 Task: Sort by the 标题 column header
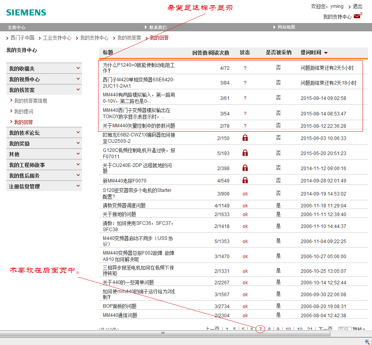coord(108,53)
